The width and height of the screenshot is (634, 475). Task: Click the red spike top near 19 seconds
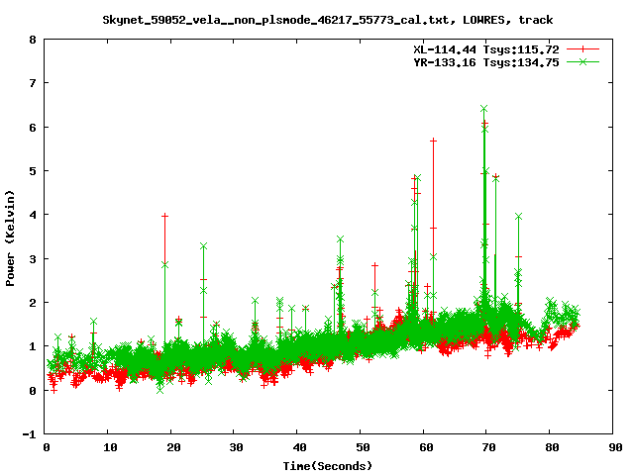pos(164,216)
